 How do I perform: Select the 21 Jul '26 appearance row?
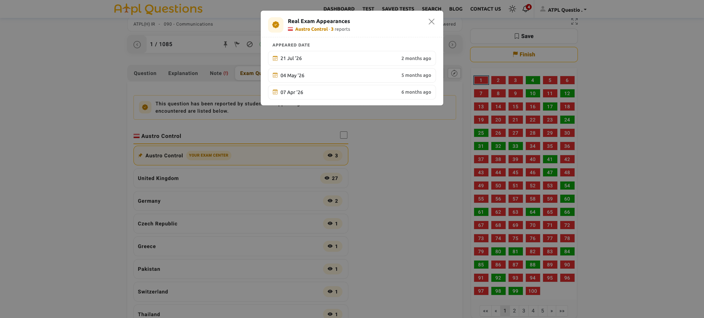(x=352, y=59)
